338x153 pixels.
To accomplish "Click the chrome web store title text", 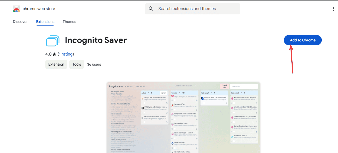I will (x=39, y=9).
